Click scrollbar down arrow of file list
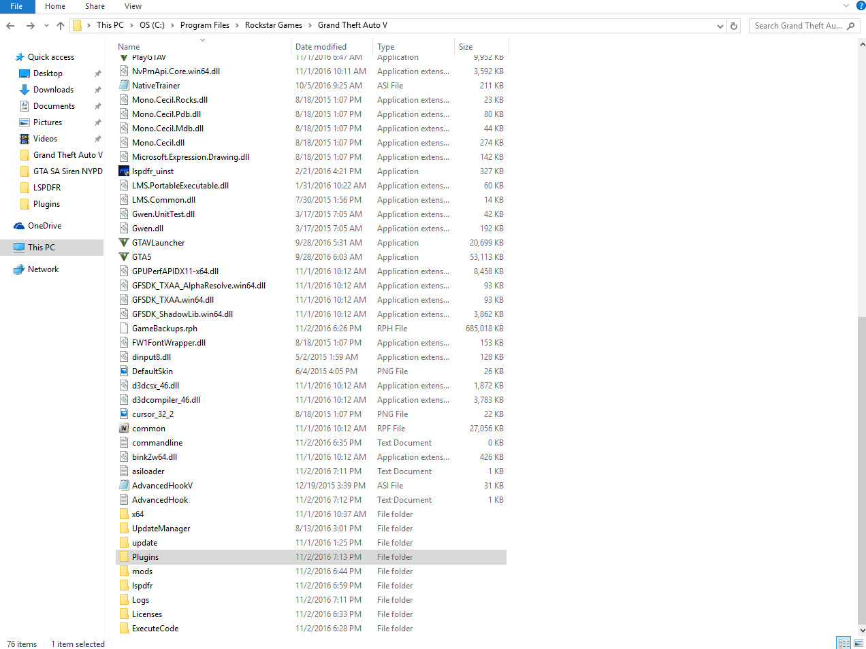The image size is (866, 649). (862, 631)
